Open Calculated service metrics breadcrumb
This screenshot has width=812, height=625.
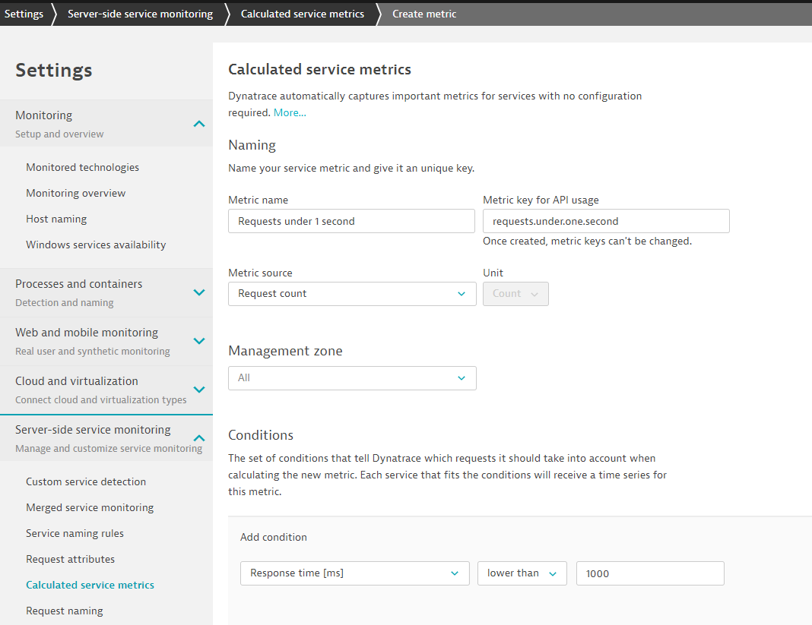[302, 14]
